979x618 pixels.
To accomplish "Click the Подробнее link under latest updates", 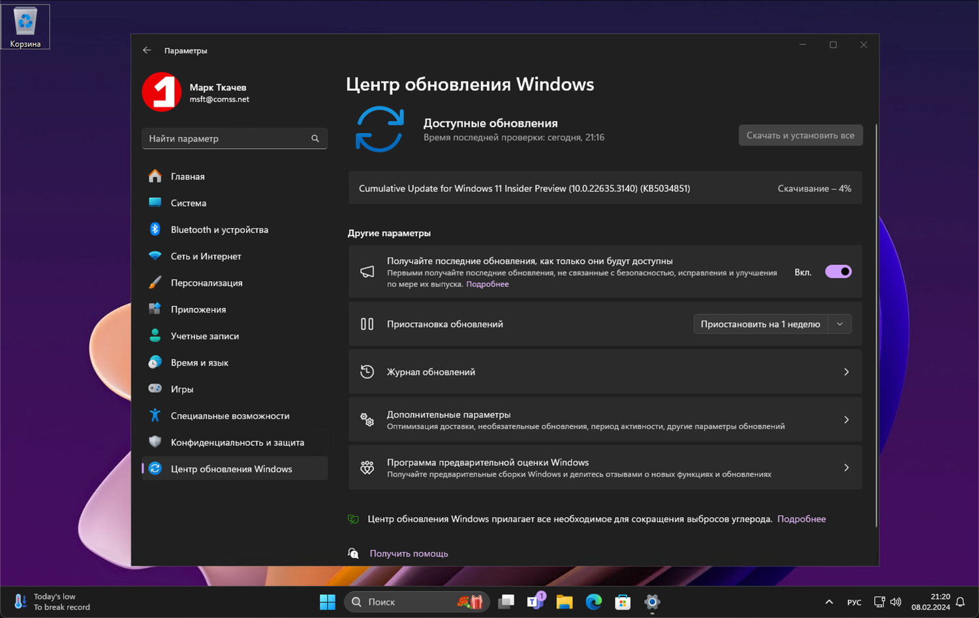I will [488, 284].
